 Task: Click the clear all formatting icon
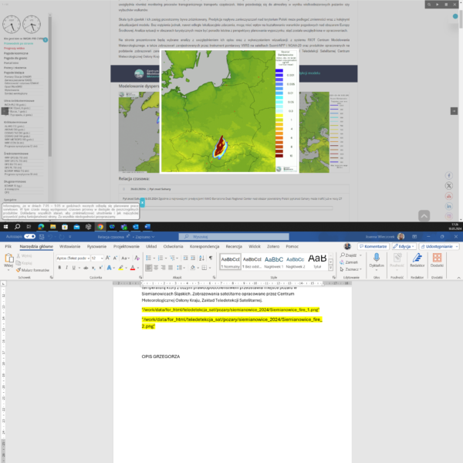[x=137, y=258]
